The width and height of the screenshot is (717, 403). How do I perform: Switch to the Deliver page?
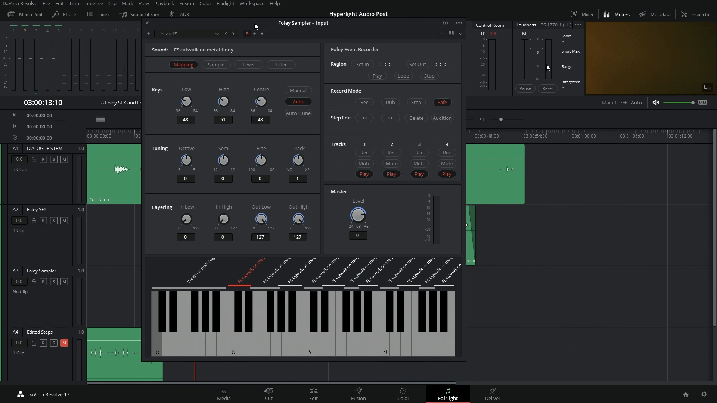[x=492, y=394]
